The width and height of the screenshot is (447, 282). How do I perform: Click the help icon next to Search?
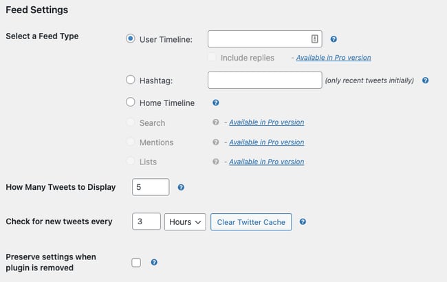click(x=216, y=122)
